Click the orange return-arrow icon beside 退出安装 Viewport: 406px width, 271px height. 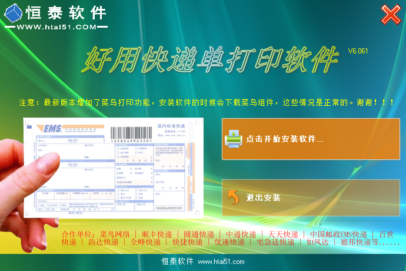coord(233,198)
